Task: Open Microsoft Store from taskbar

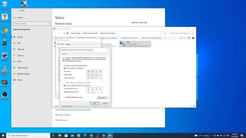Action: (66, 135)
